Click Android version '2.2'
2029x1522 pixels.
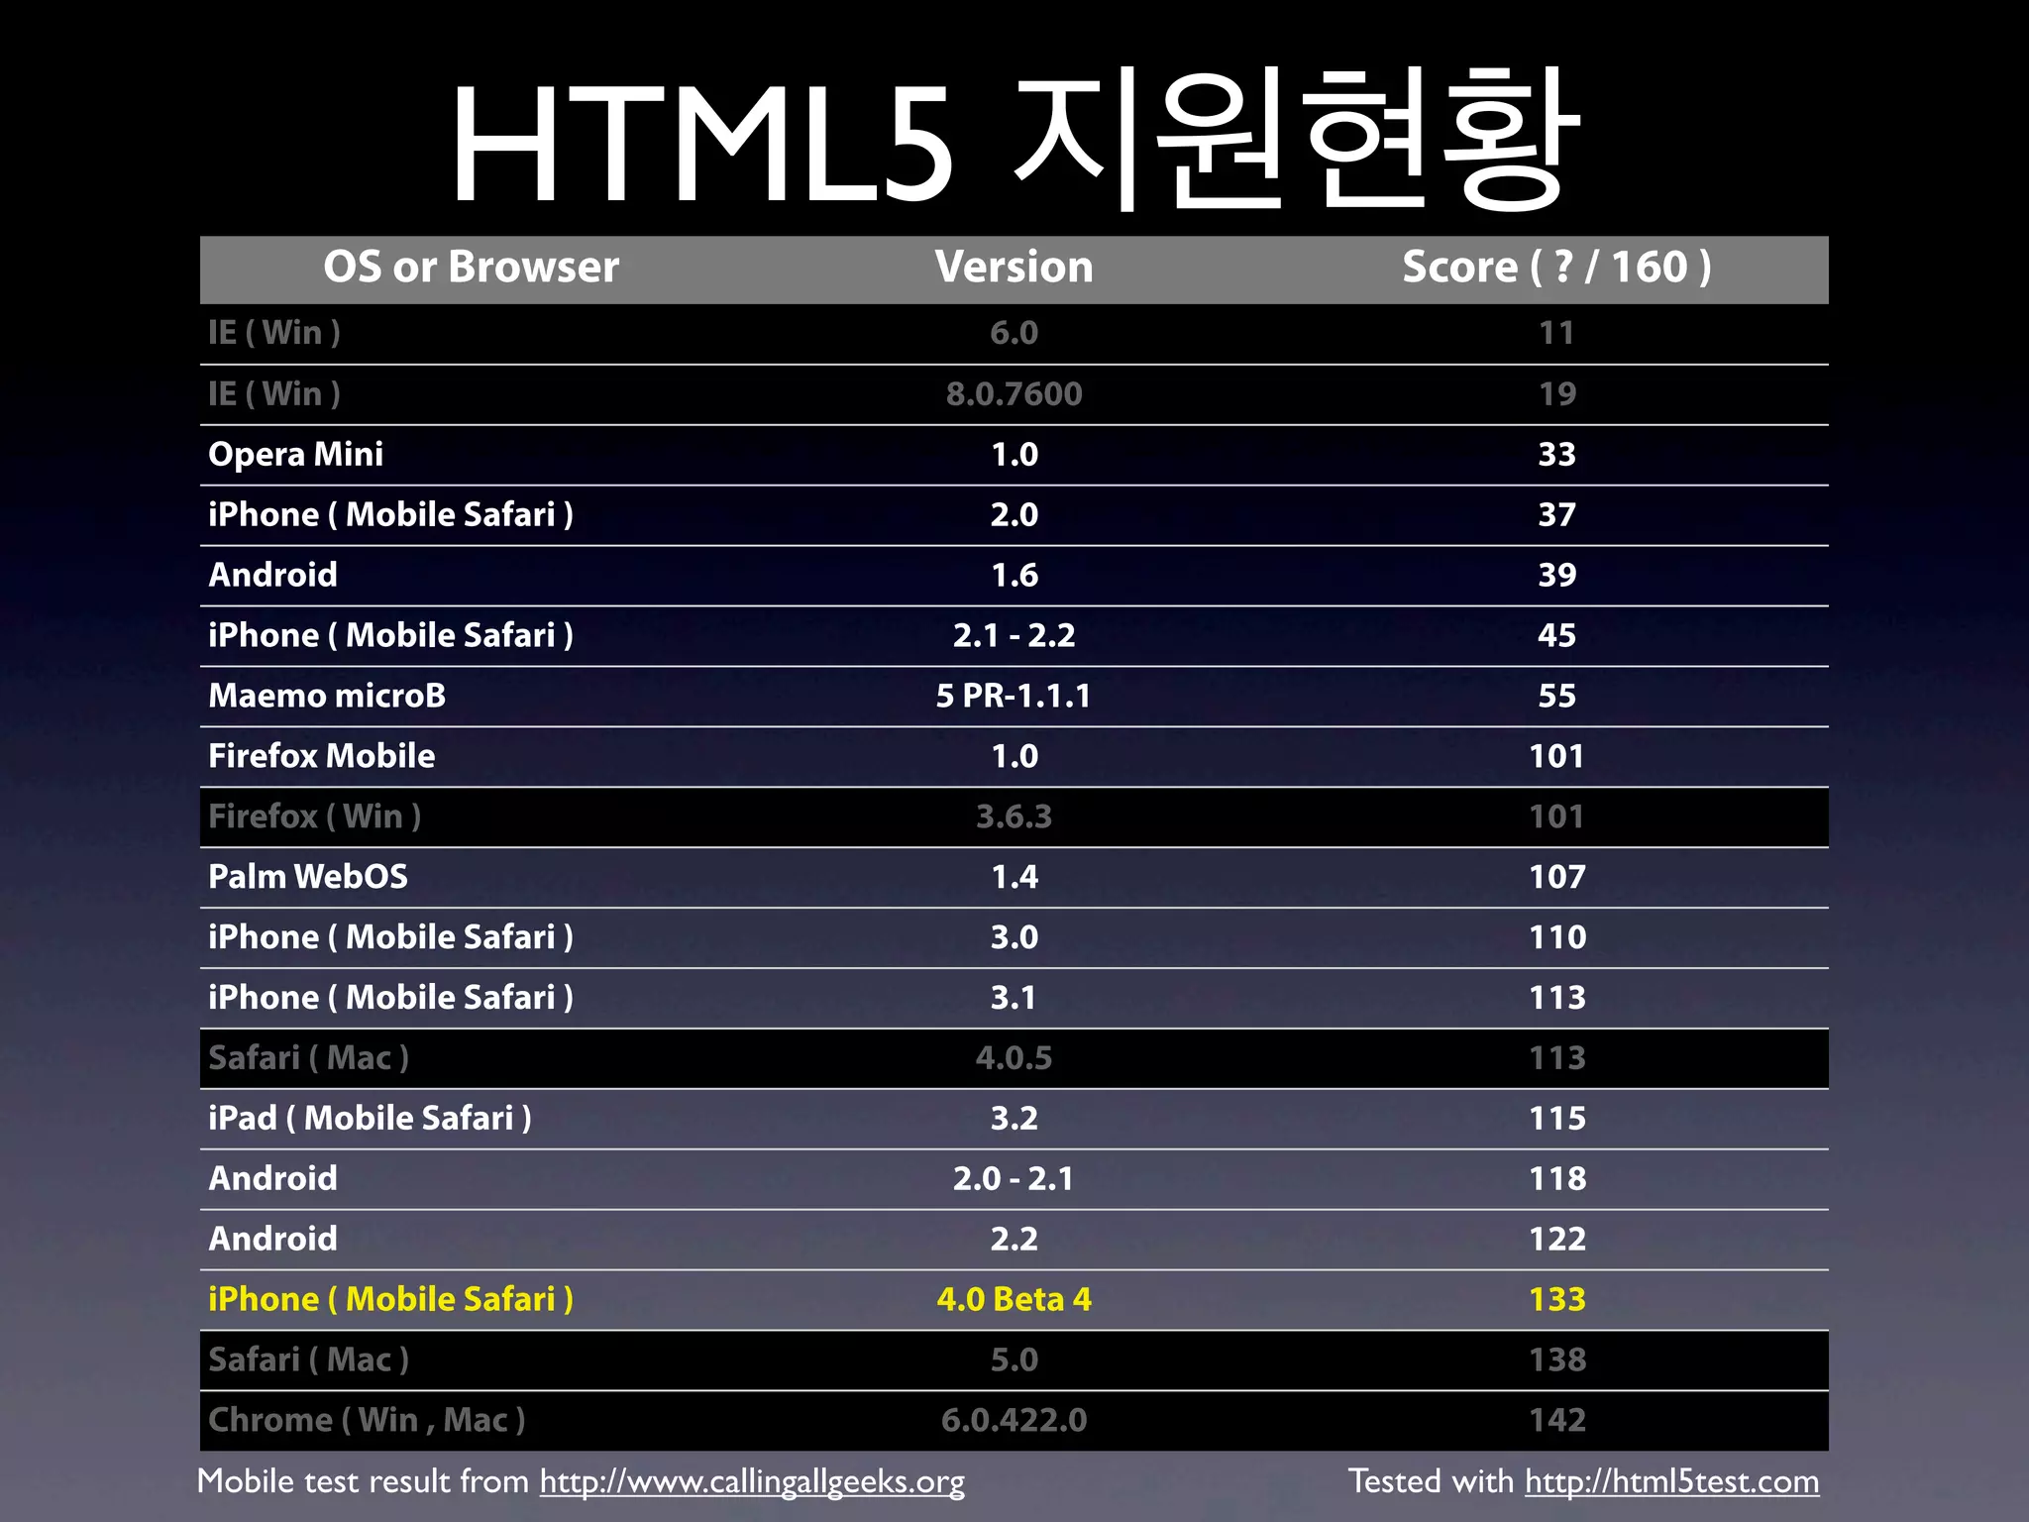click(x=1014, y=1239)
